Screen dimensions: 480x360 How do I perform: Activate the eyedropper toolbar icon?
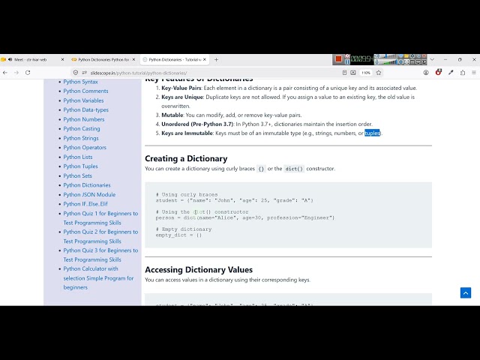point(451,73)
